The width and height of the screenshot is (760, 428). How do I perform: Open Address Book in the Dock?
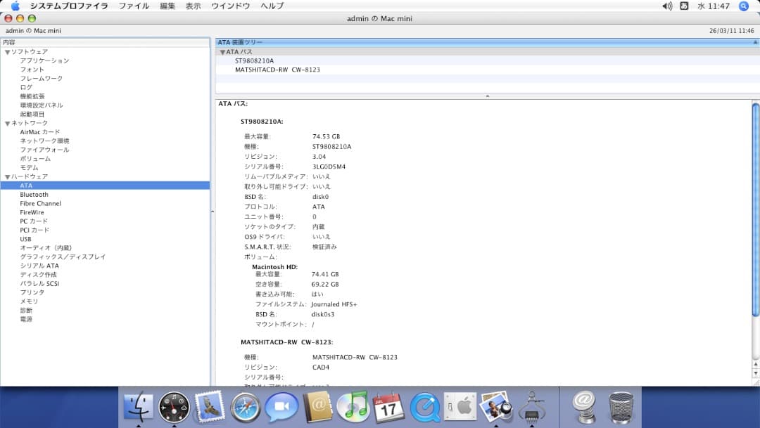tap(317, 407)
